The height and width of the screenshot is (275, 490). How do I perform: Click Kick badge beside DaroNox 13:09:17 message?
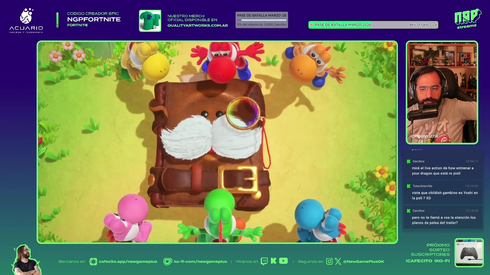(x=408, y=162)
